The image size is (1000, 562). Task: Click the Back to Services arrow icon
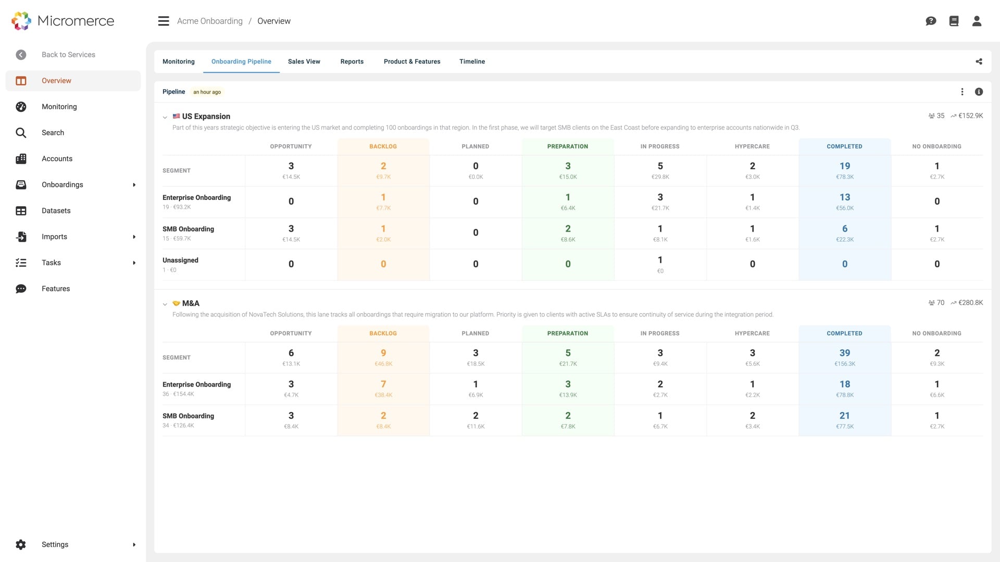pos(21,55)
